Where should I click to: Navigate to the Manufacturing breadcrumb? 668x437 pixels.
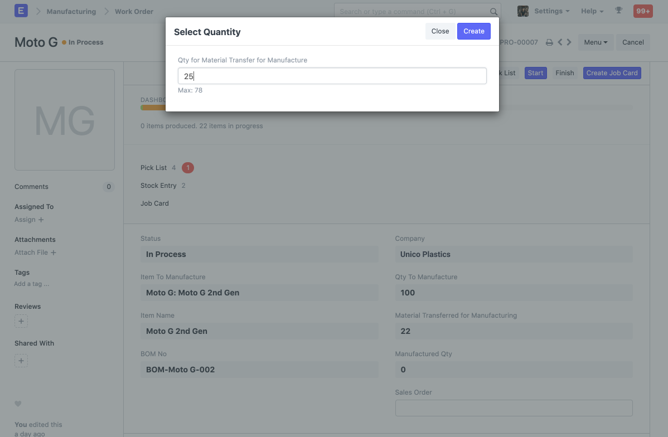(x=71, y=11)
